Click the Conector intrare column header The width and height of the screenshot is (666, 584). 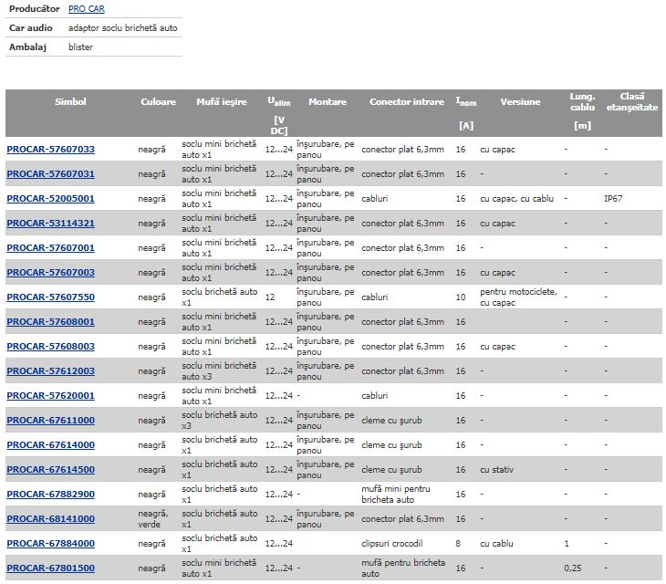[x=406, y=102]
